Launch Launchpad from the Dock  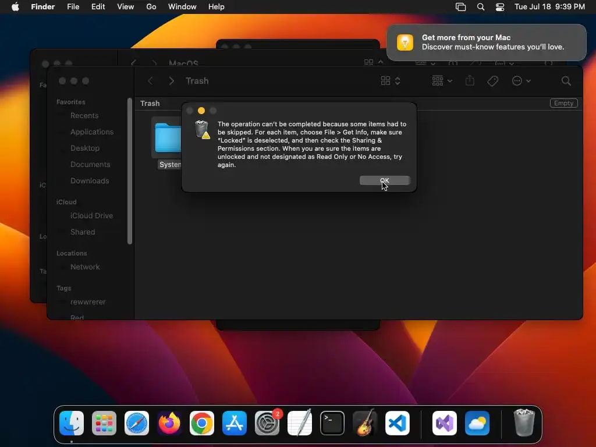click(x=104, y=423)
